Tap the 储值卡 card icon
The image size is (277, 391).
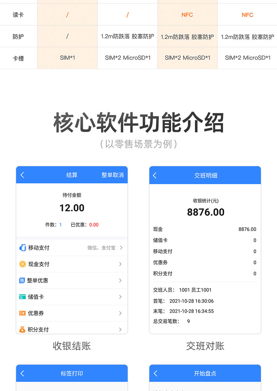point(22,297)
